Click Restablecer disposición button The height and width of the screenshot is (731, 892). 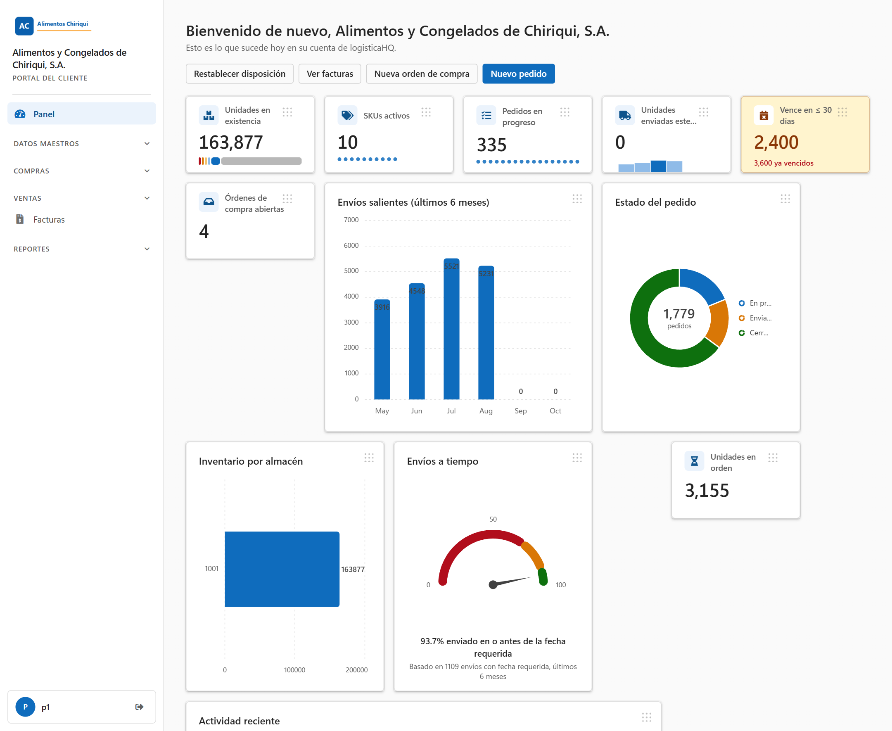[x=240, y=74]
